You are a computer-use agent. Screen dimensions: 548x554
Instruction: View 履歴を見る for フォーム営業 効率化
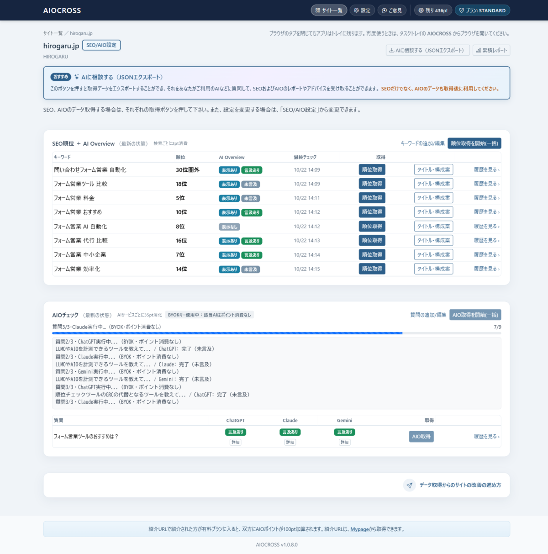[x=486, y=269]
